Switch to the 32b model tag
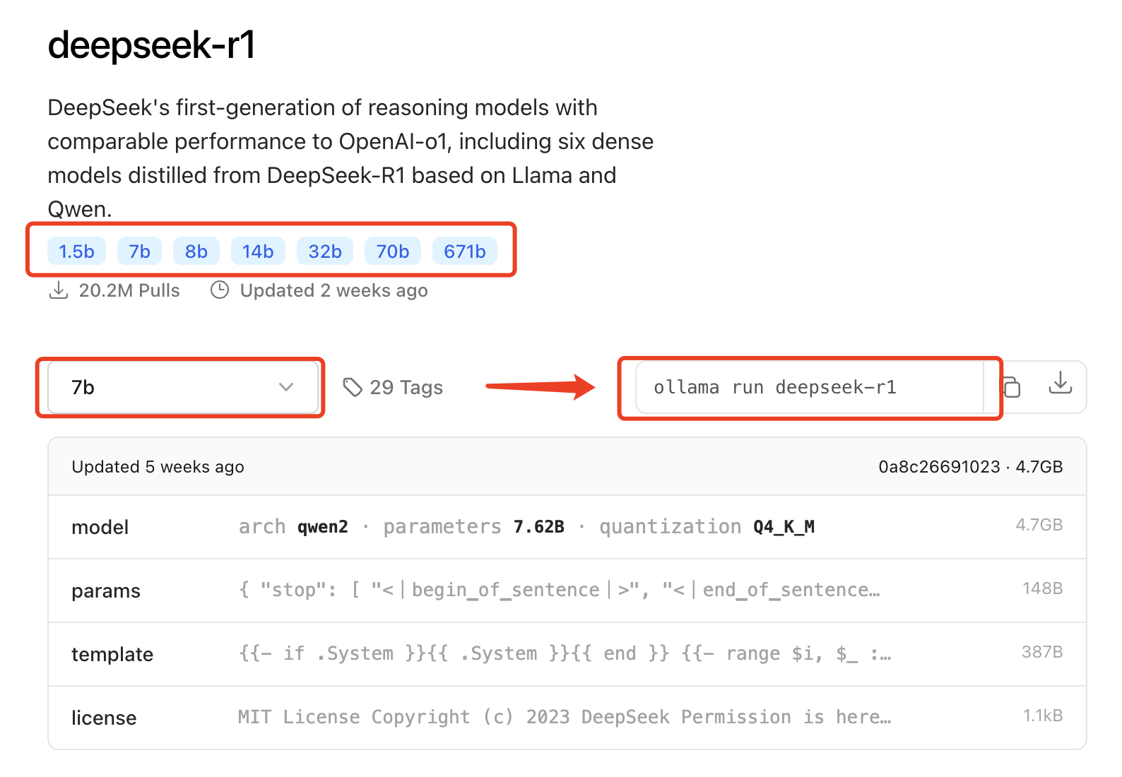 325,251
